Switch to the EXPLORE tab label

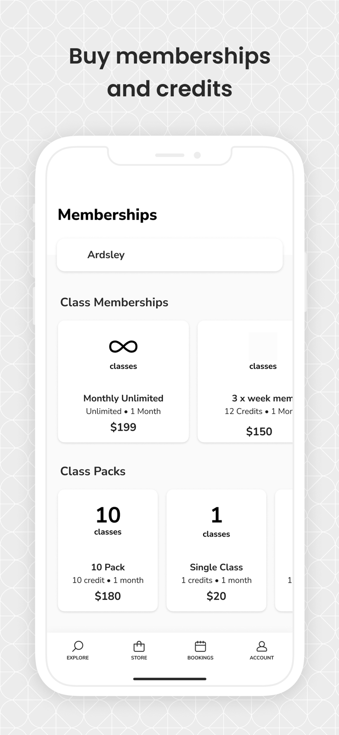pyautogui.click(x=78, y=658)
